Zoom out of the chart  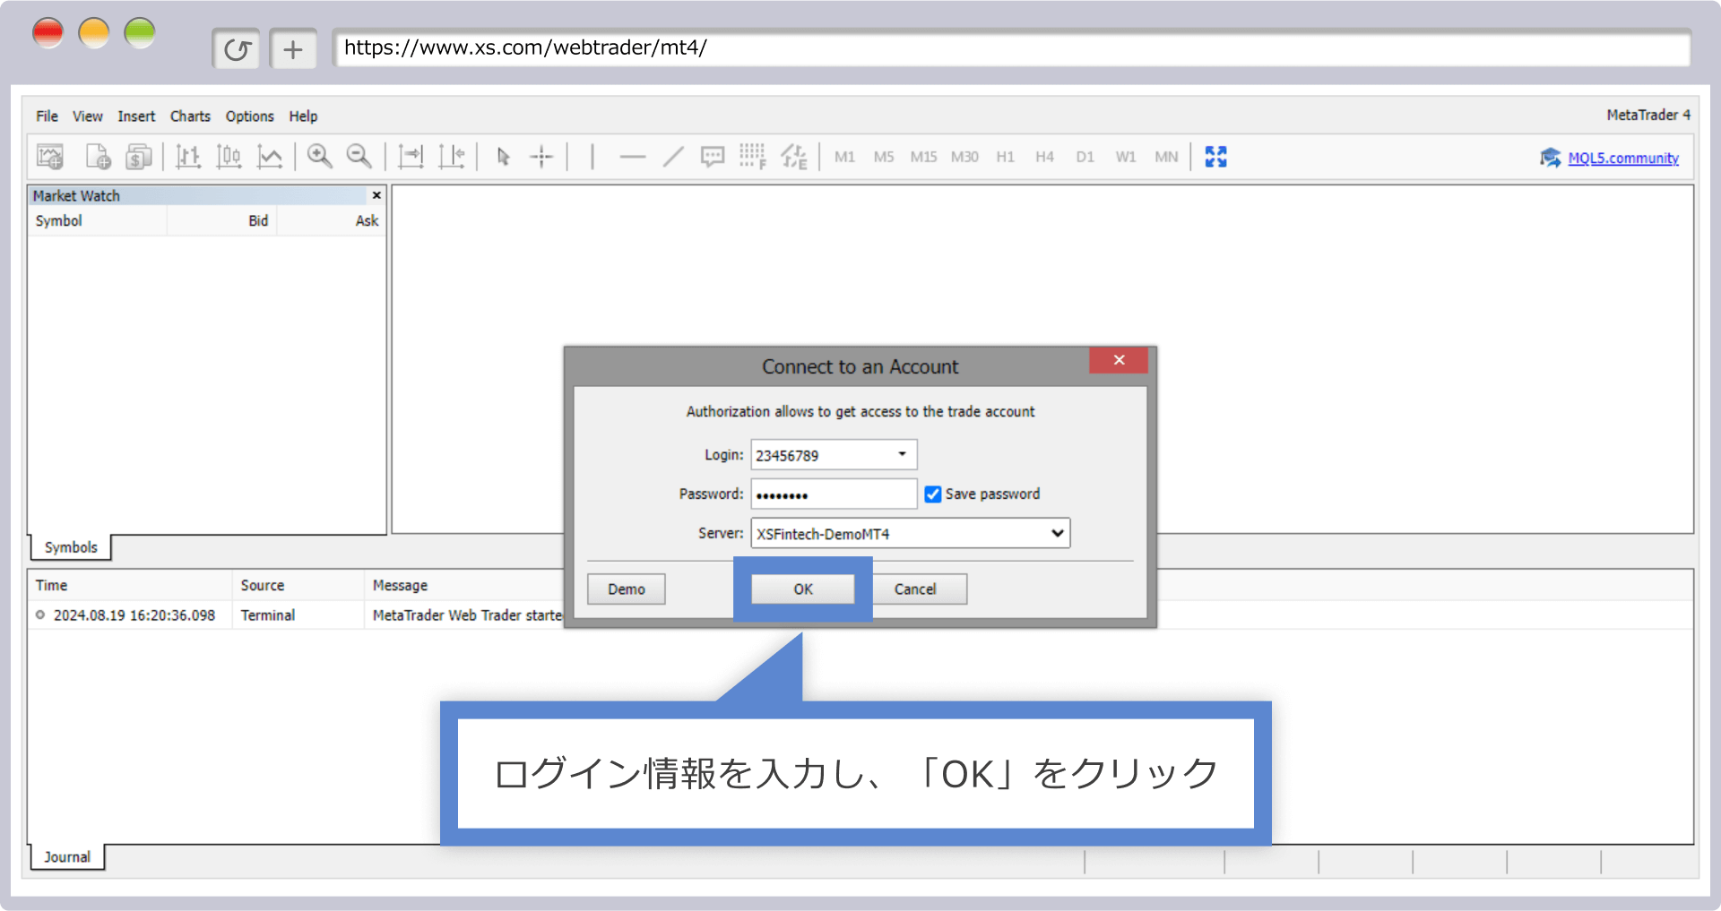coord(359,157)
